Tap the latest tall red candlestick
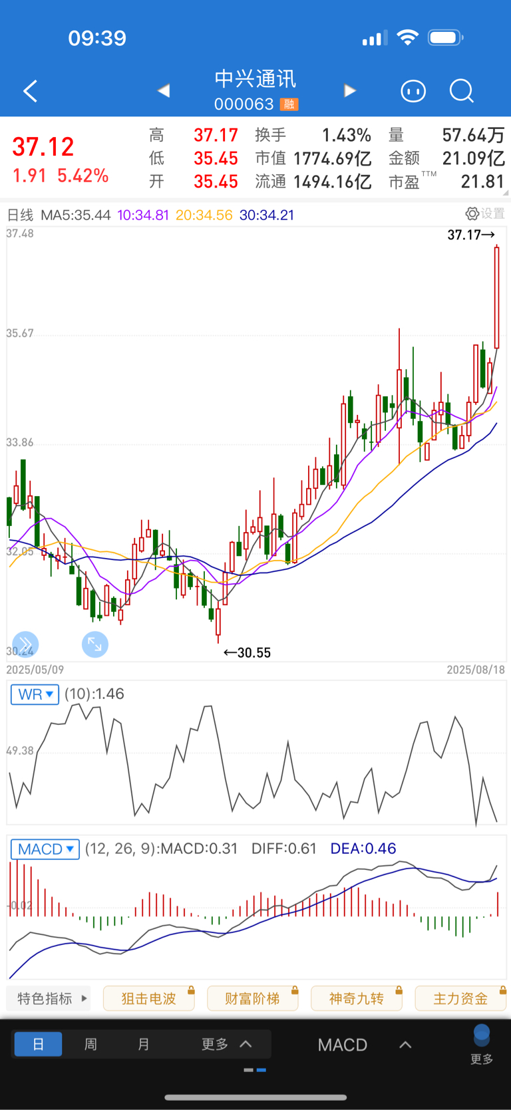Viewport: 511px width, 1110px height. coord(496,297)
